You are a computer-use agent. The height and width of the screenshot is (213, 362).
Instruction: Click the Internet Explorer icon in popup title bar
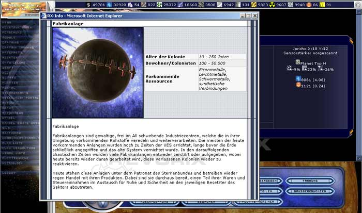point(43,16)
